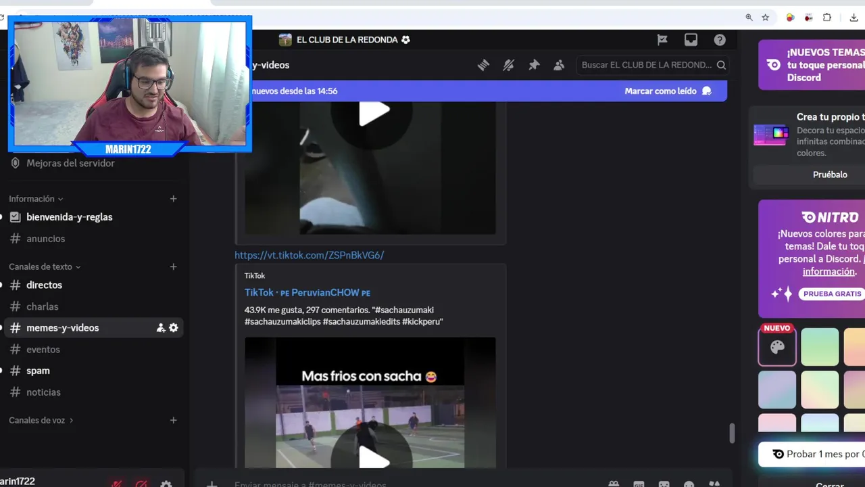Screen dimensions: 865x487
Task: Click the Crea tu propio tema card image
Action: [x=771, y=134]
